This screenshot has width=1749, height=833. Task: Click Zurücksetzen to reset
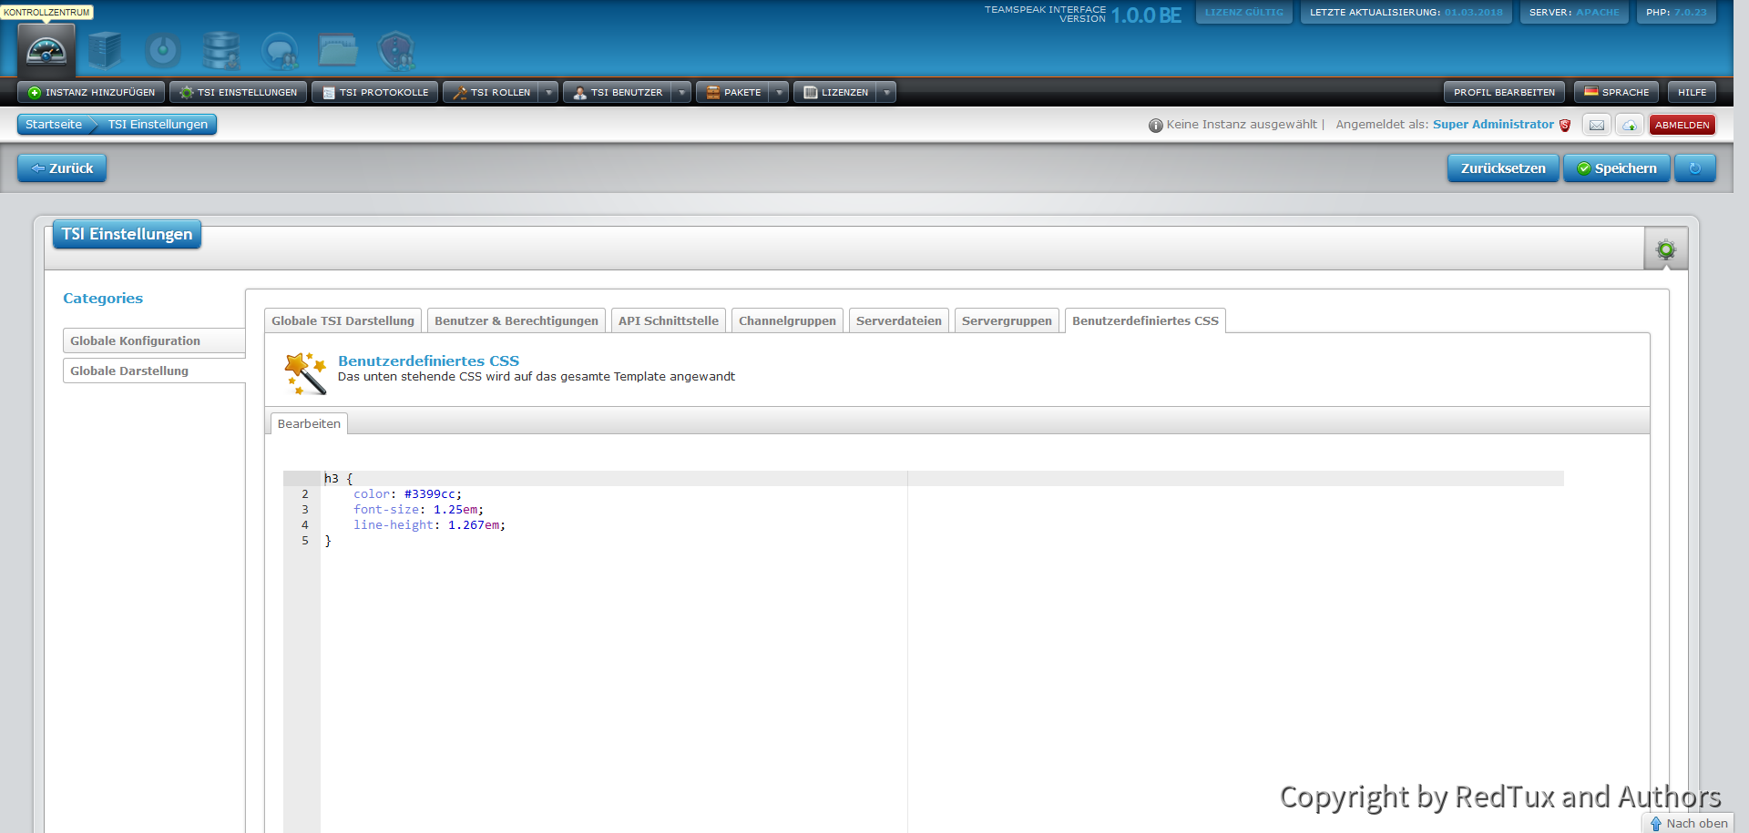click(1503, 168)
